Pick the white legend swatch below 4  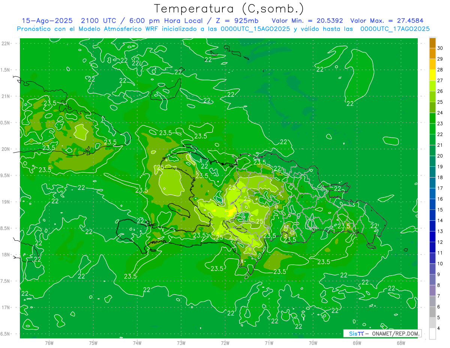click(432, 334)
